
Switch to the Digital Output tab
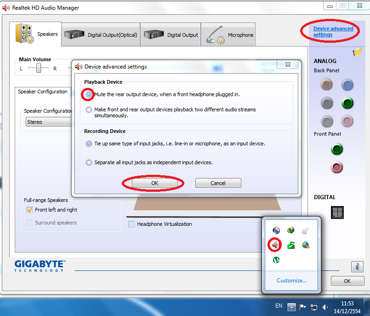coord(171,34)
